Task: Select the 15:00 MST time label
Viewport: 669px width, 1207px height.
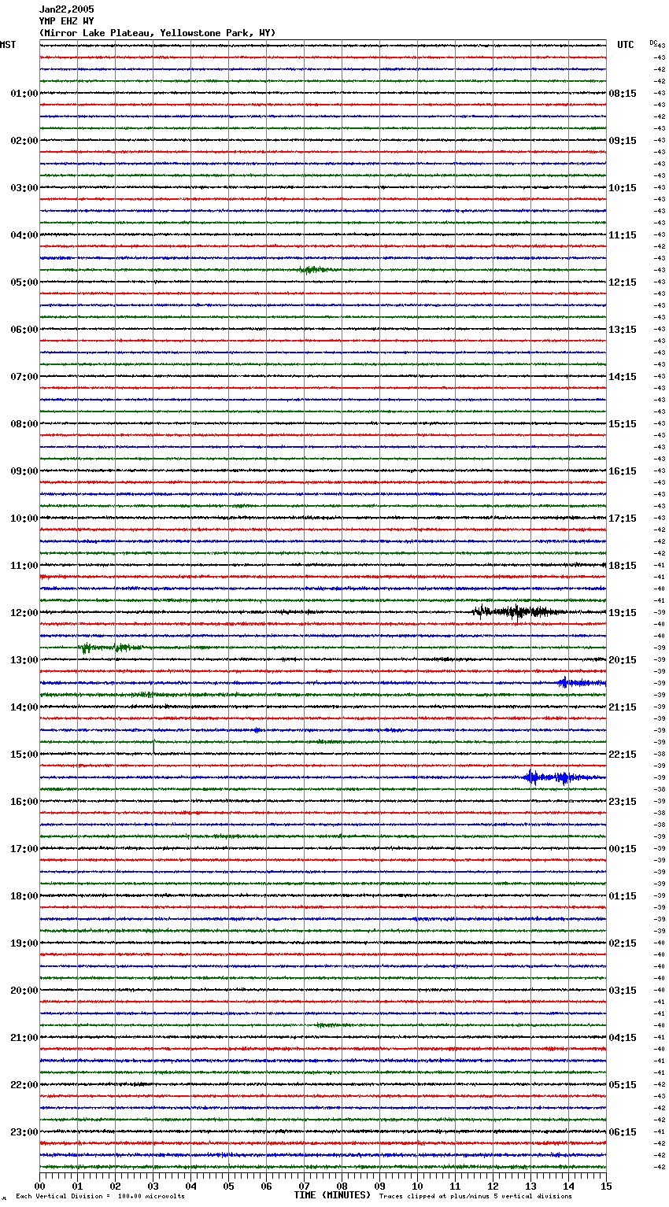Action: 24,755
